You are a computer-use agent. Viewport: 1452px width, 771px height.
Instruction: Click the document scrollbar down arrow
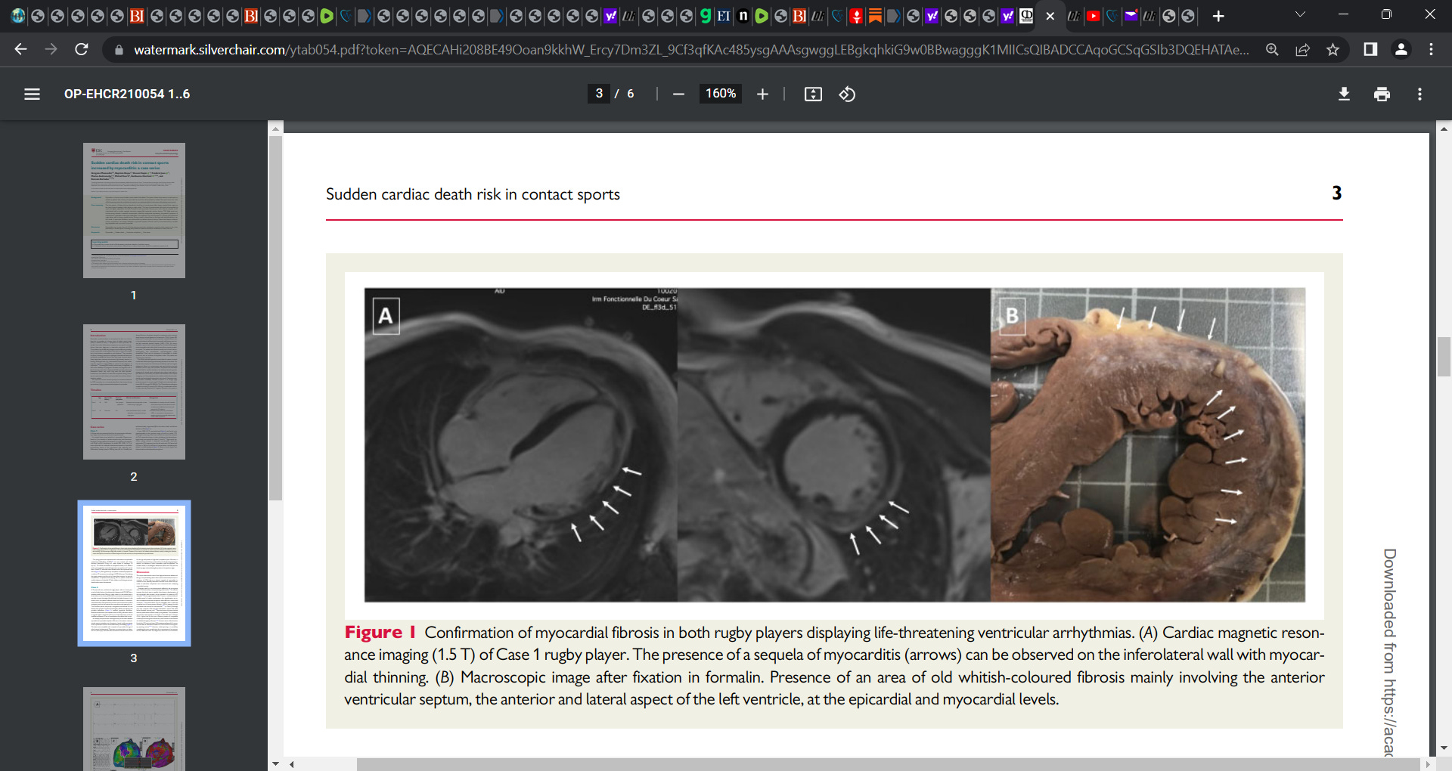[1444, 748]
